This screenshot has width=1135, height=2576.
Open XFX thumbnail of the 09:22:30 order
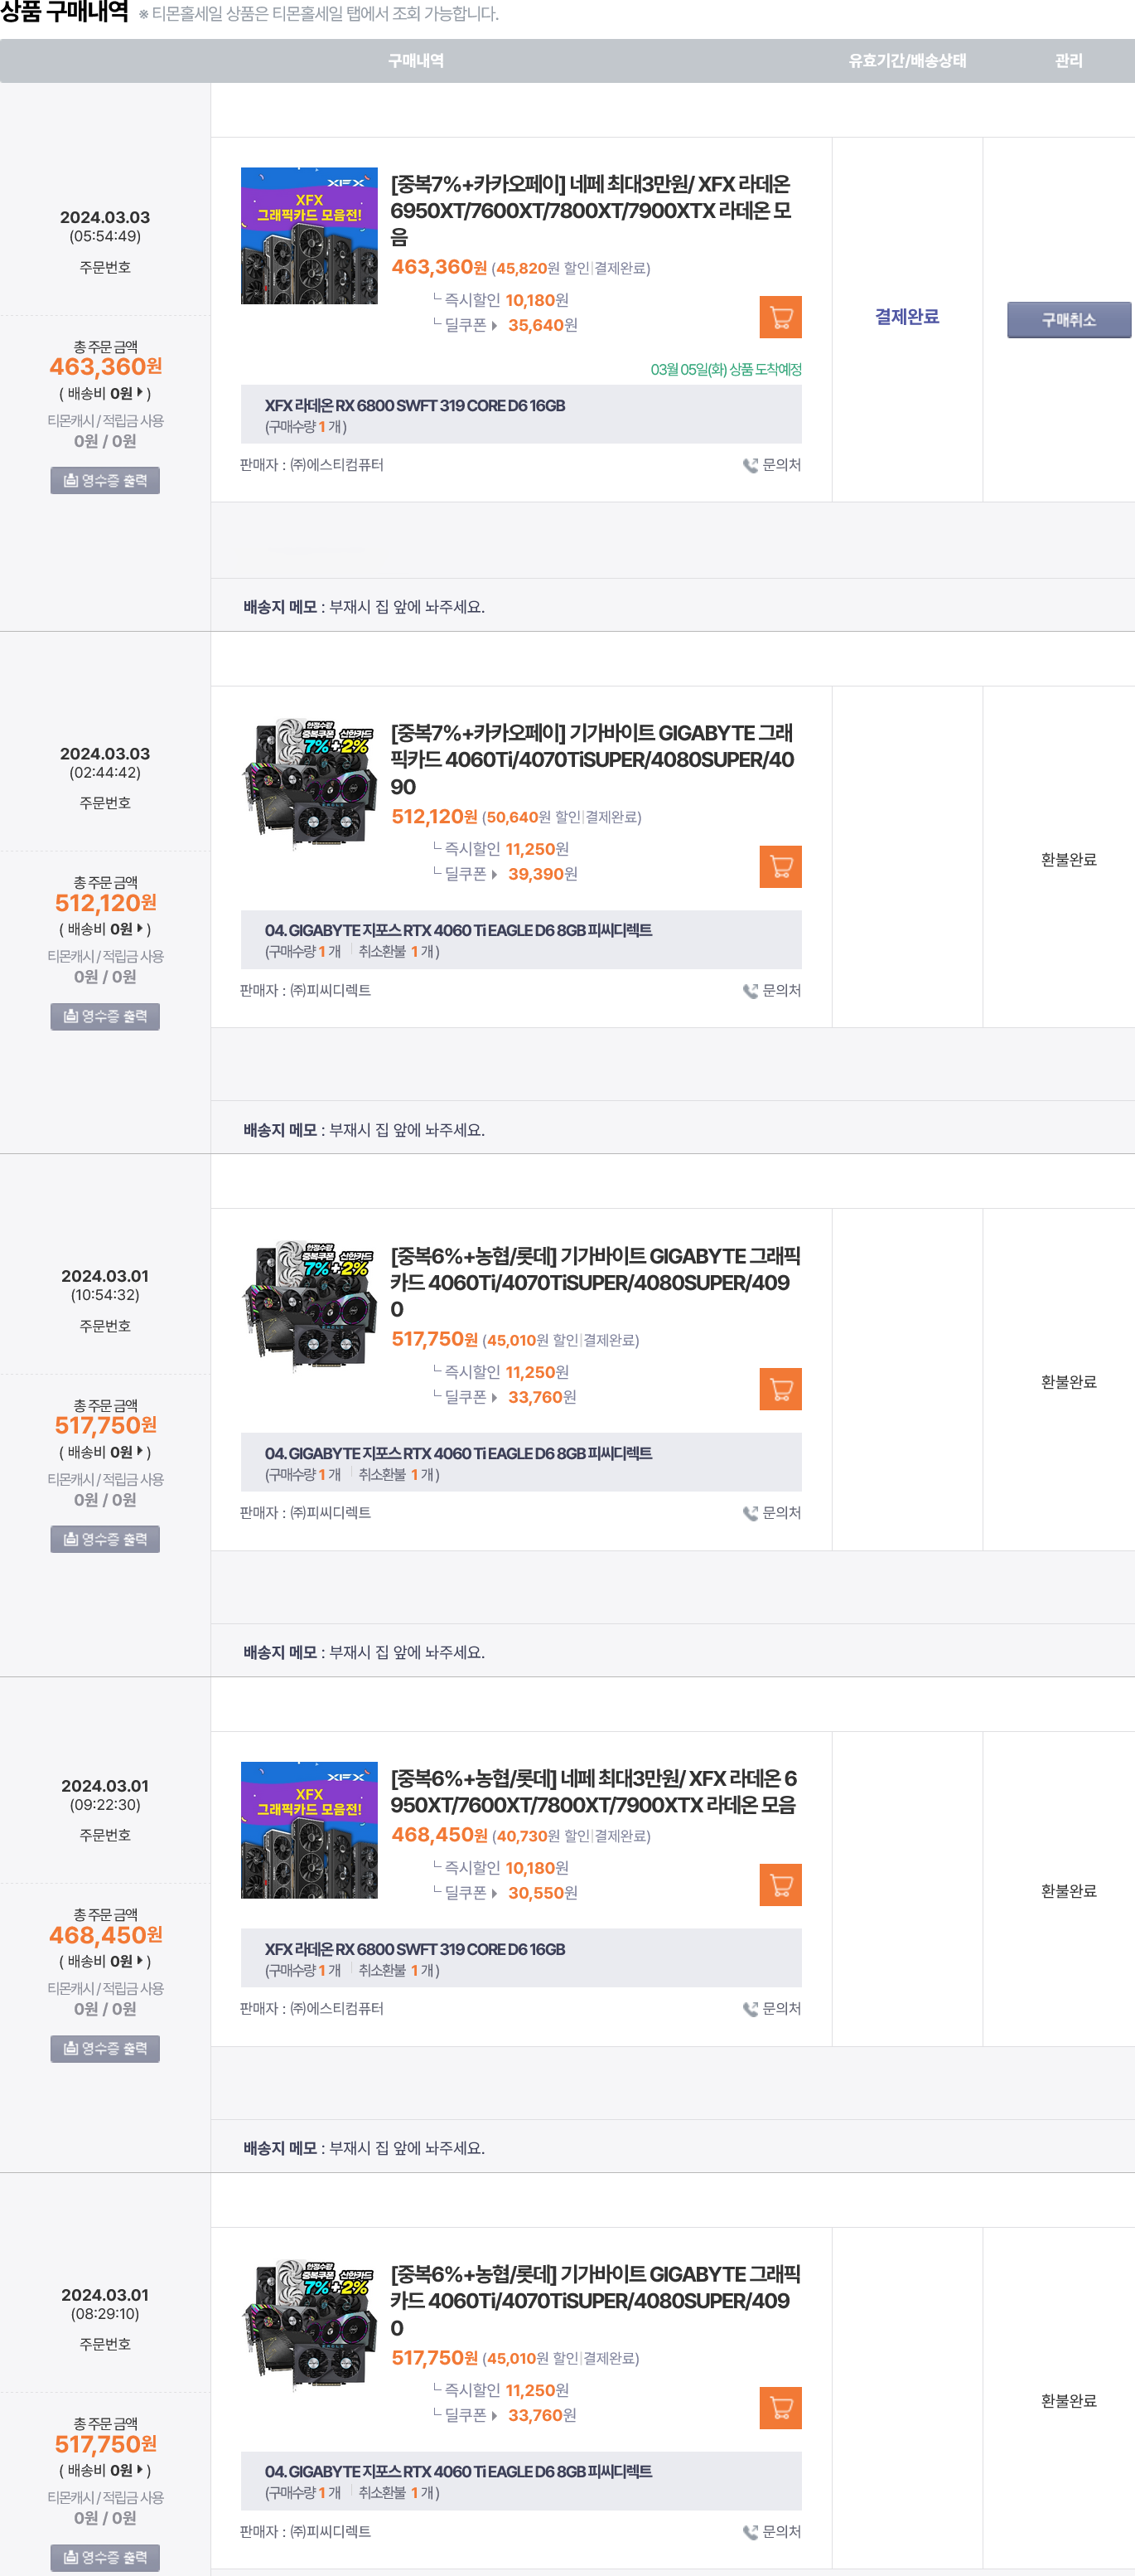310,1831
